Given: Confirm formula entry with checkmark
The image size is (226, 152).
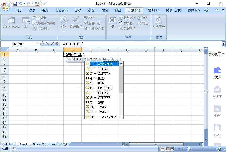Looking at the screenshot, I should (52, 44).
